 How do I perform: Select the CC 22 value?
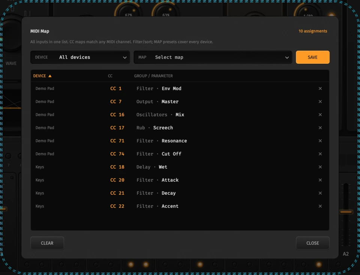tap(117, 206)
